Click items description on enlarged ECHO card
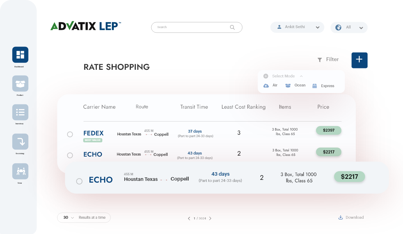The height and width of the screenshot is (234, 403). click(299, 178)
